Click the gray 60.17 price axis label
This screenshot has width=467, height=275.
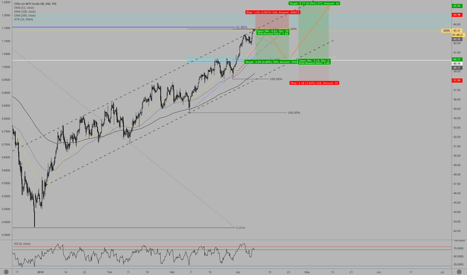click(x=457, y=68)
